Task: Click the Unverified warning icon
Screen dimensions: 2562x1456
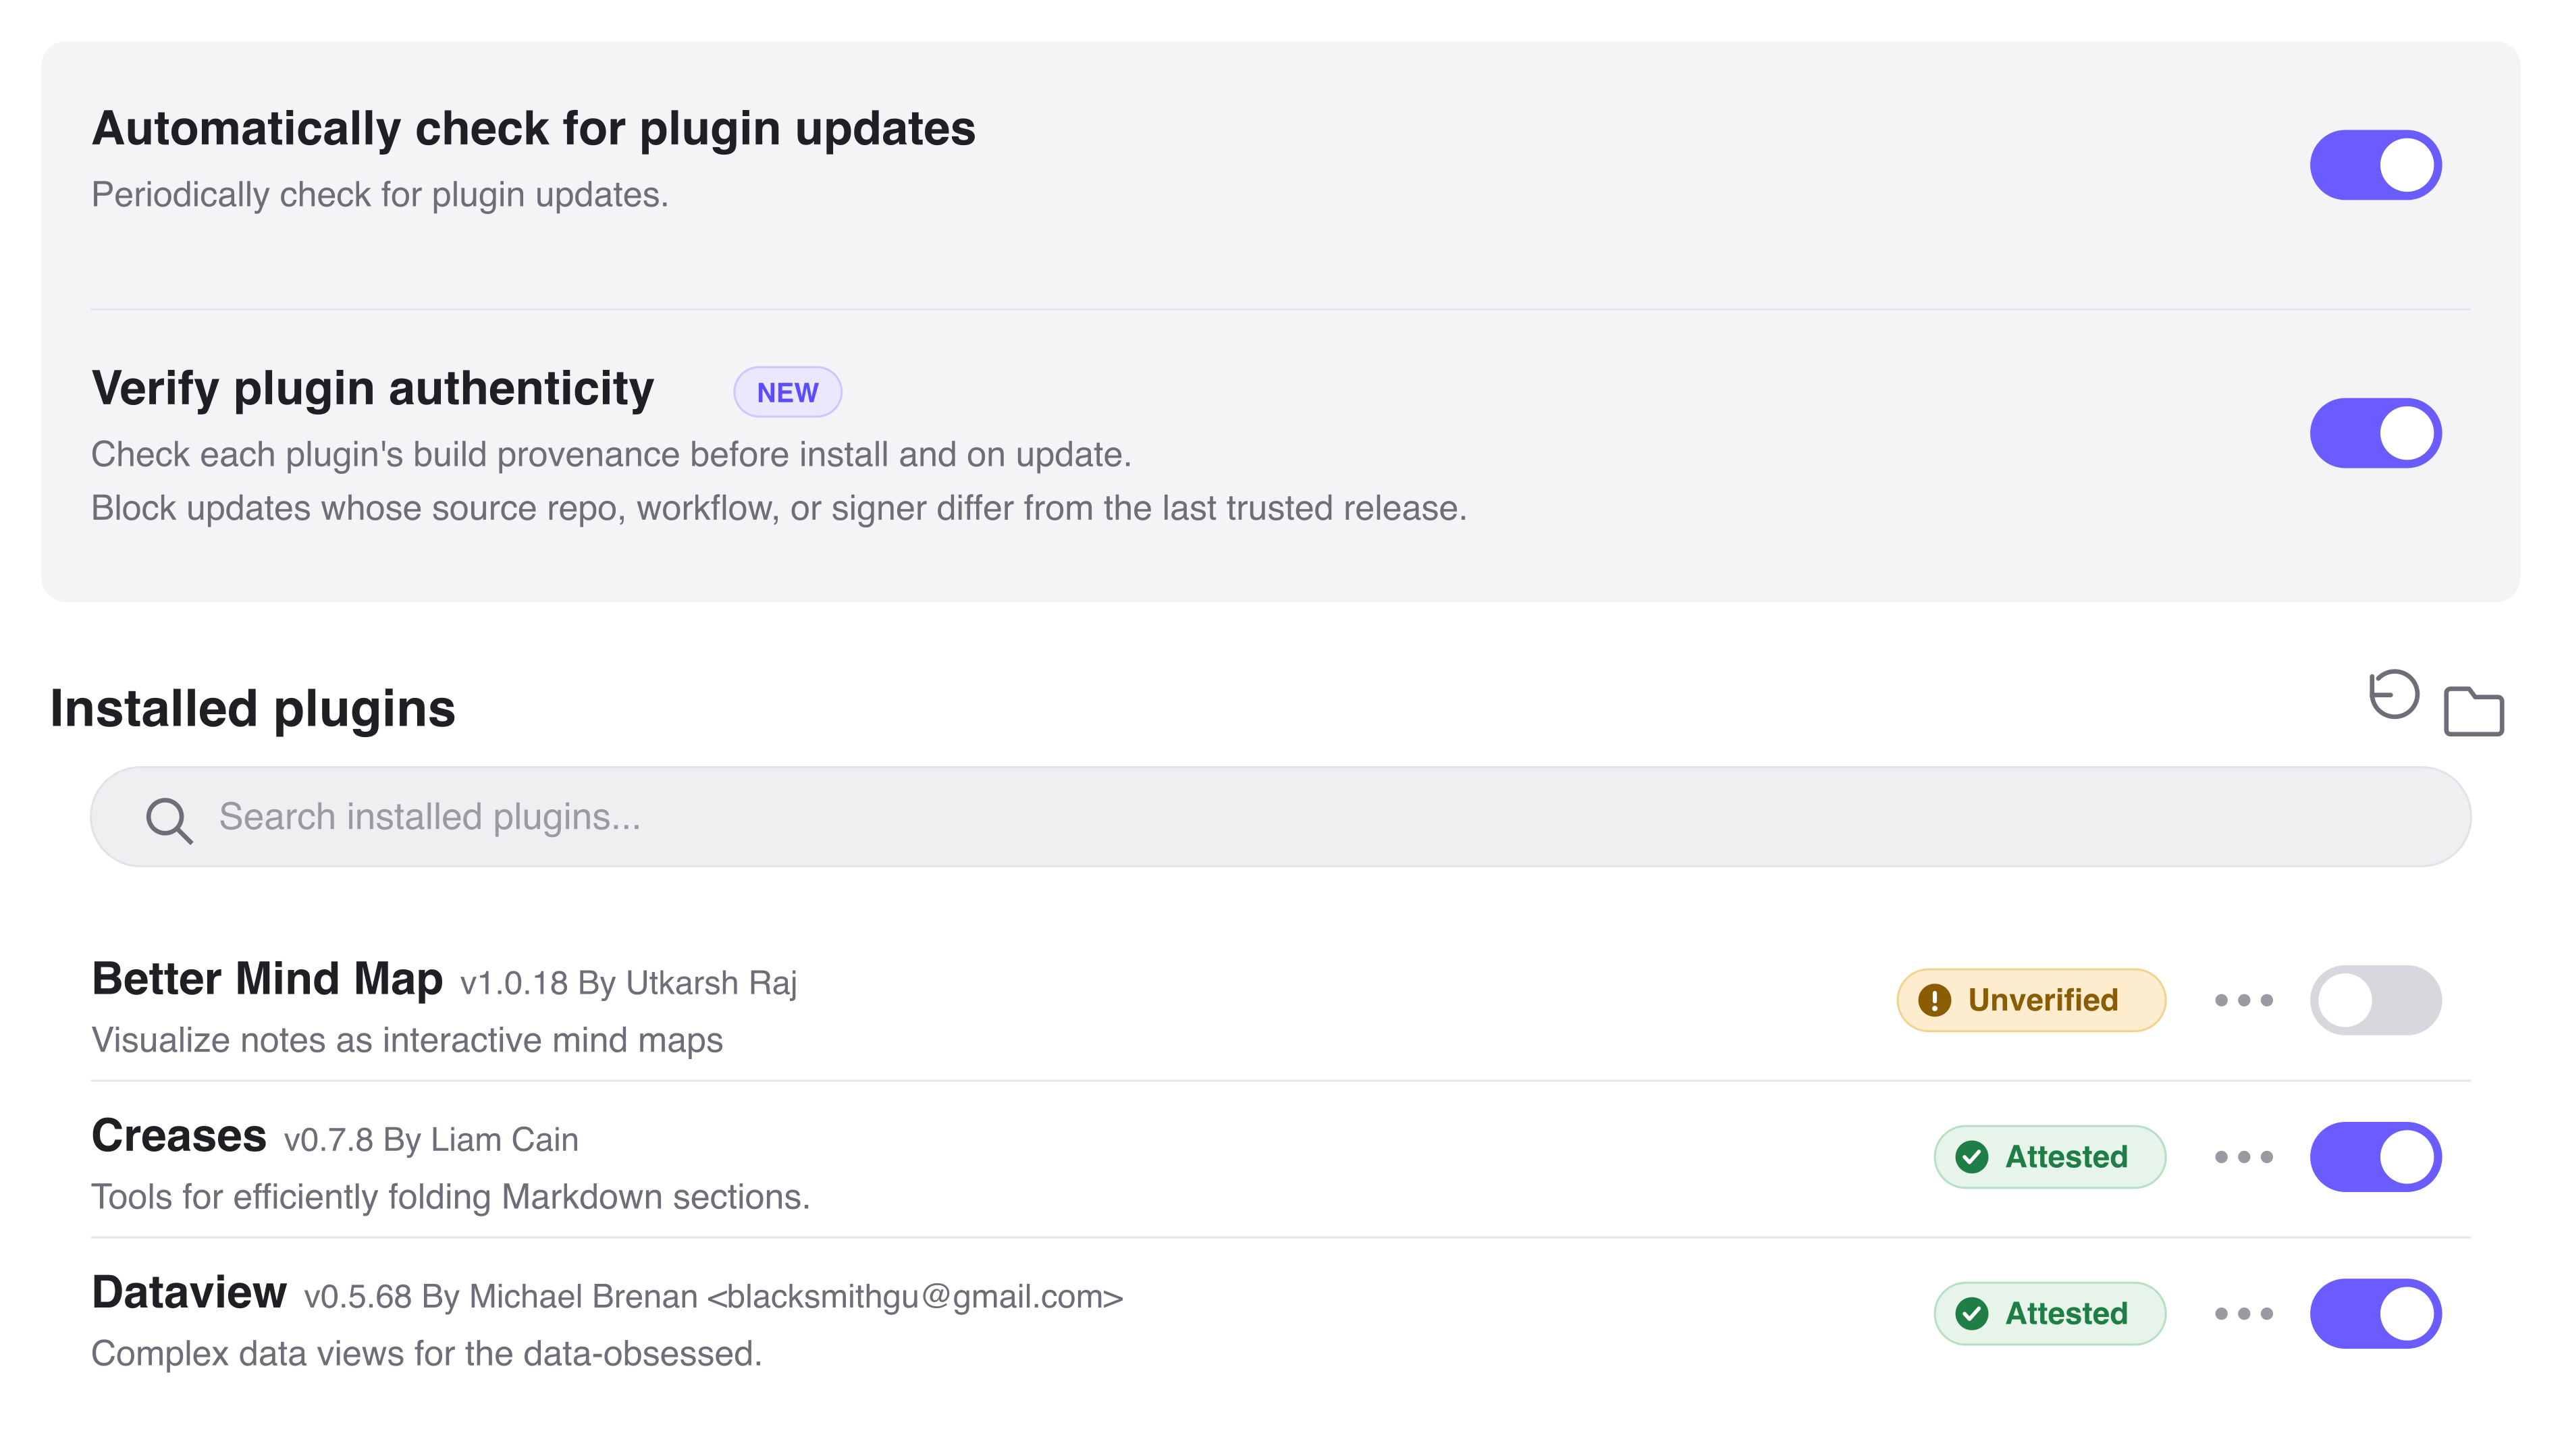Action: (1934, 1000)
